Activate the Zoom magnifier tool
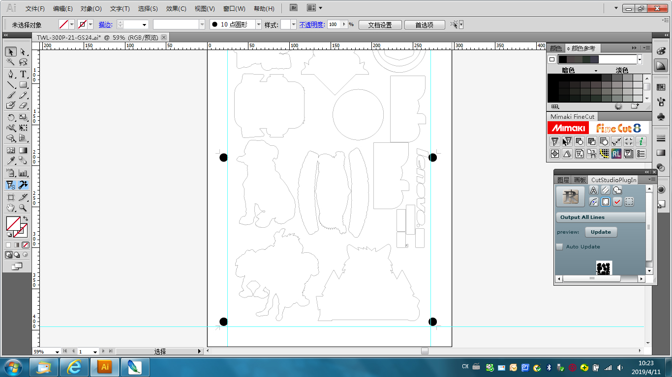 coord(23,208)
